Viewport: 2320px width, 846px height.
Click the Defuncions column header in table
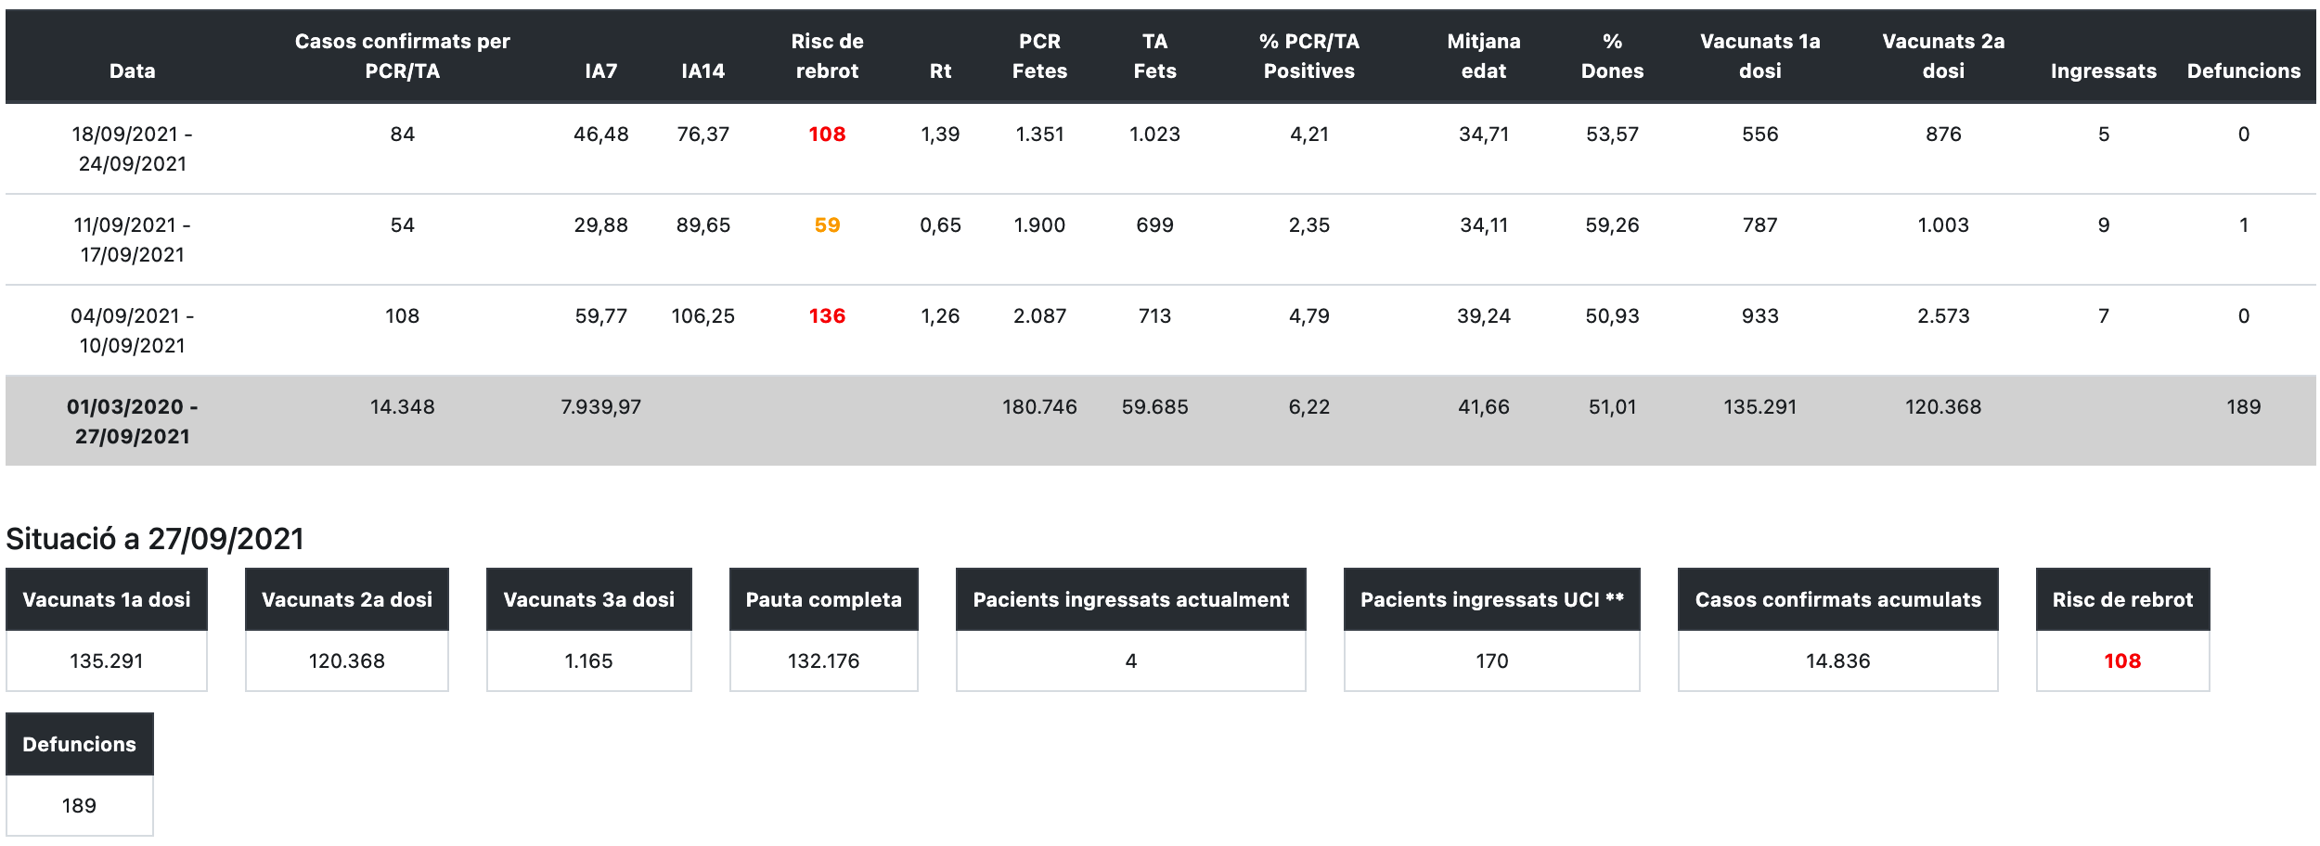(2243, 70)
